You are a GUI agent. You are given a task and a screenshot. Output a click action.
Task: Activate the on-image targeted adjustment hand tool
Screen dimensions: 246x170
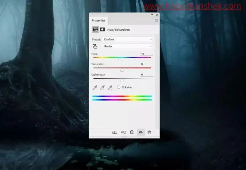point(95,46)
